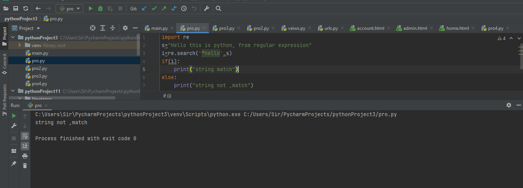Open the Project side tool window

5,36
